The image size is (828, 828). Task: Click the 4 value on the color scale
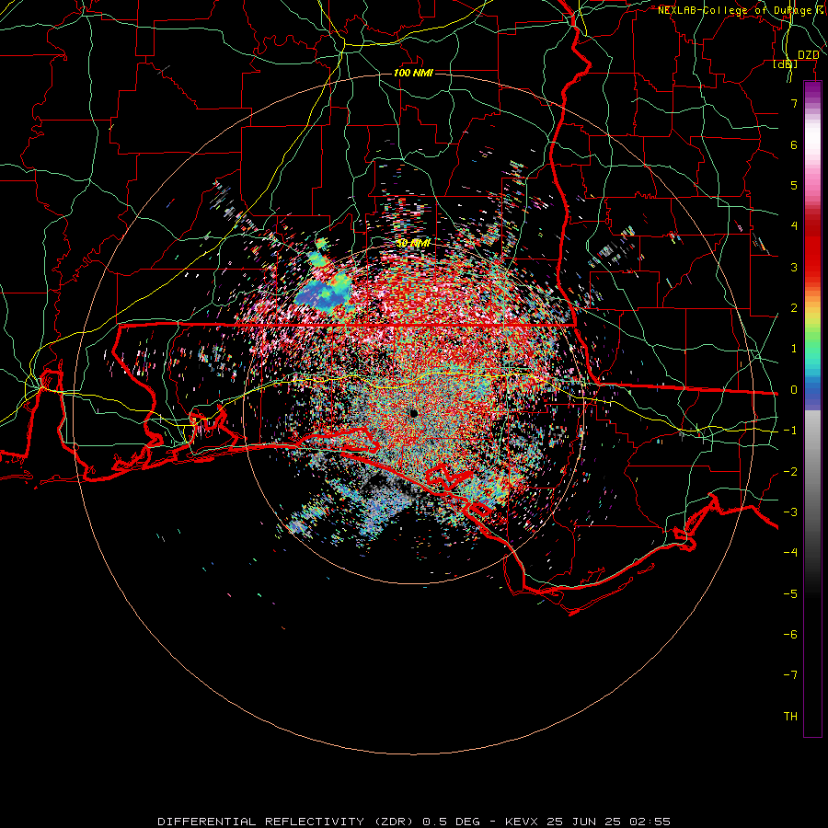click(794, 226)
